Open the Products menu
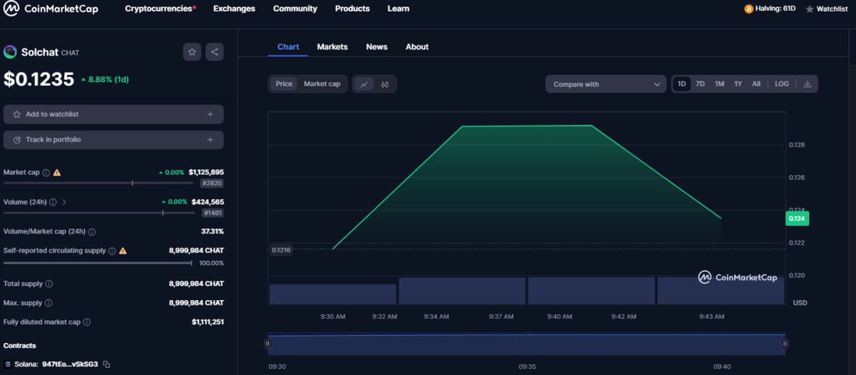 352,9
